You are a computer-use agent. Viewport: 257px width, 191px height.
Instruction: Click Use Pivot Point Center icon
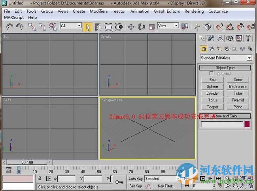pyautogui.click(x=185, y=27)
